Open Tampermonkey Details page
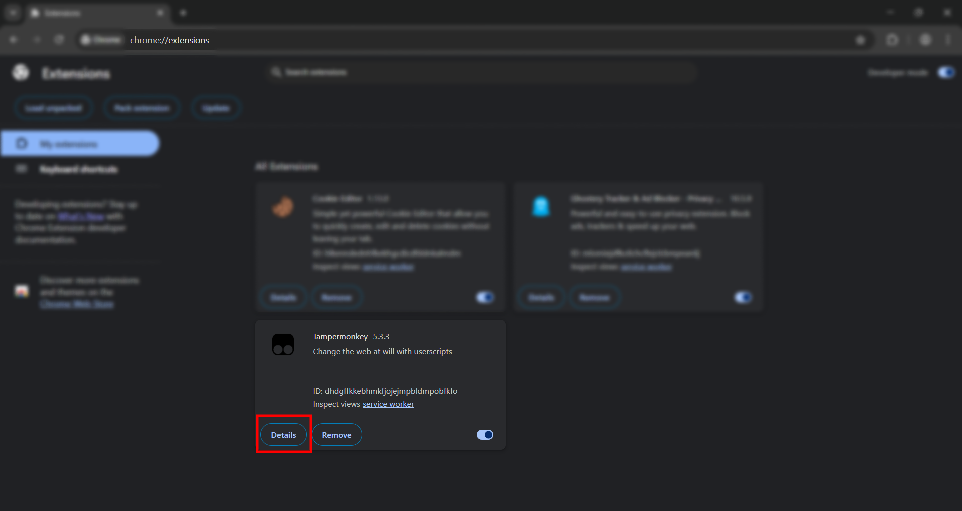This screenshot has width=962, height=511. 283,435
